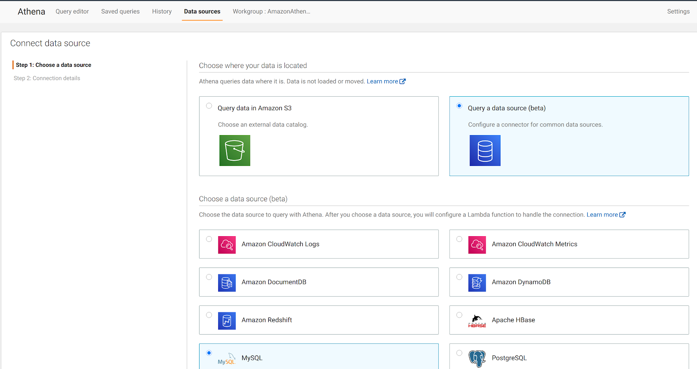
Task: Choose Amazon DynamoDB radio button
Action: tap(459, 277)
